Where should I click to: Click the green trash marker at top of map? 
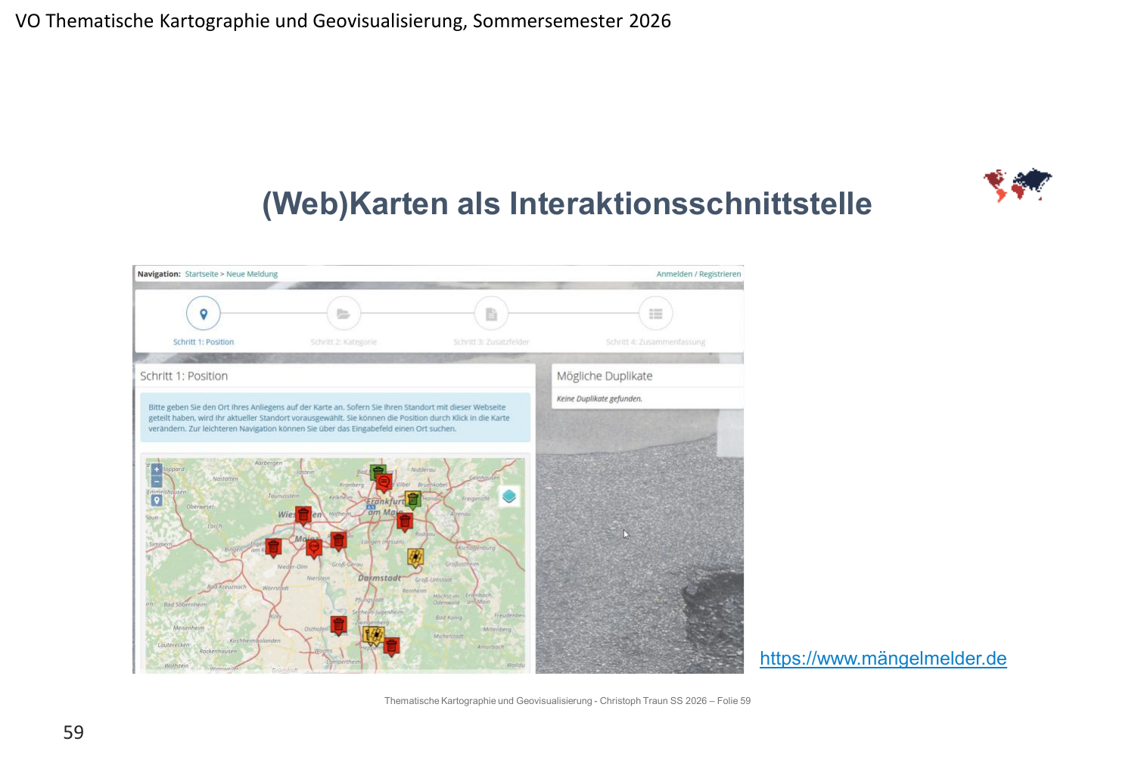pos(378,472)
